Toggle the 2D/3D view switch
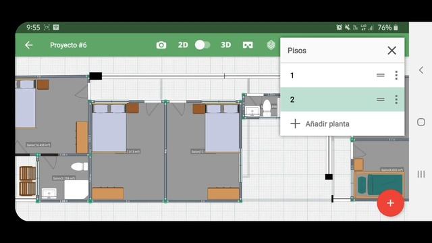 [x=202, y=45]
